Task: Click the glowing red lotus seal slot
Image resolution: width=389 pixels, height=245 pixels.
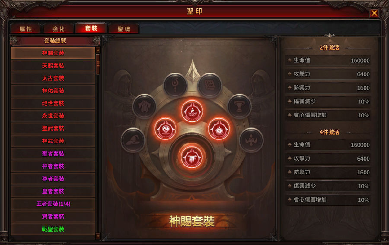Action: point(192,111)
